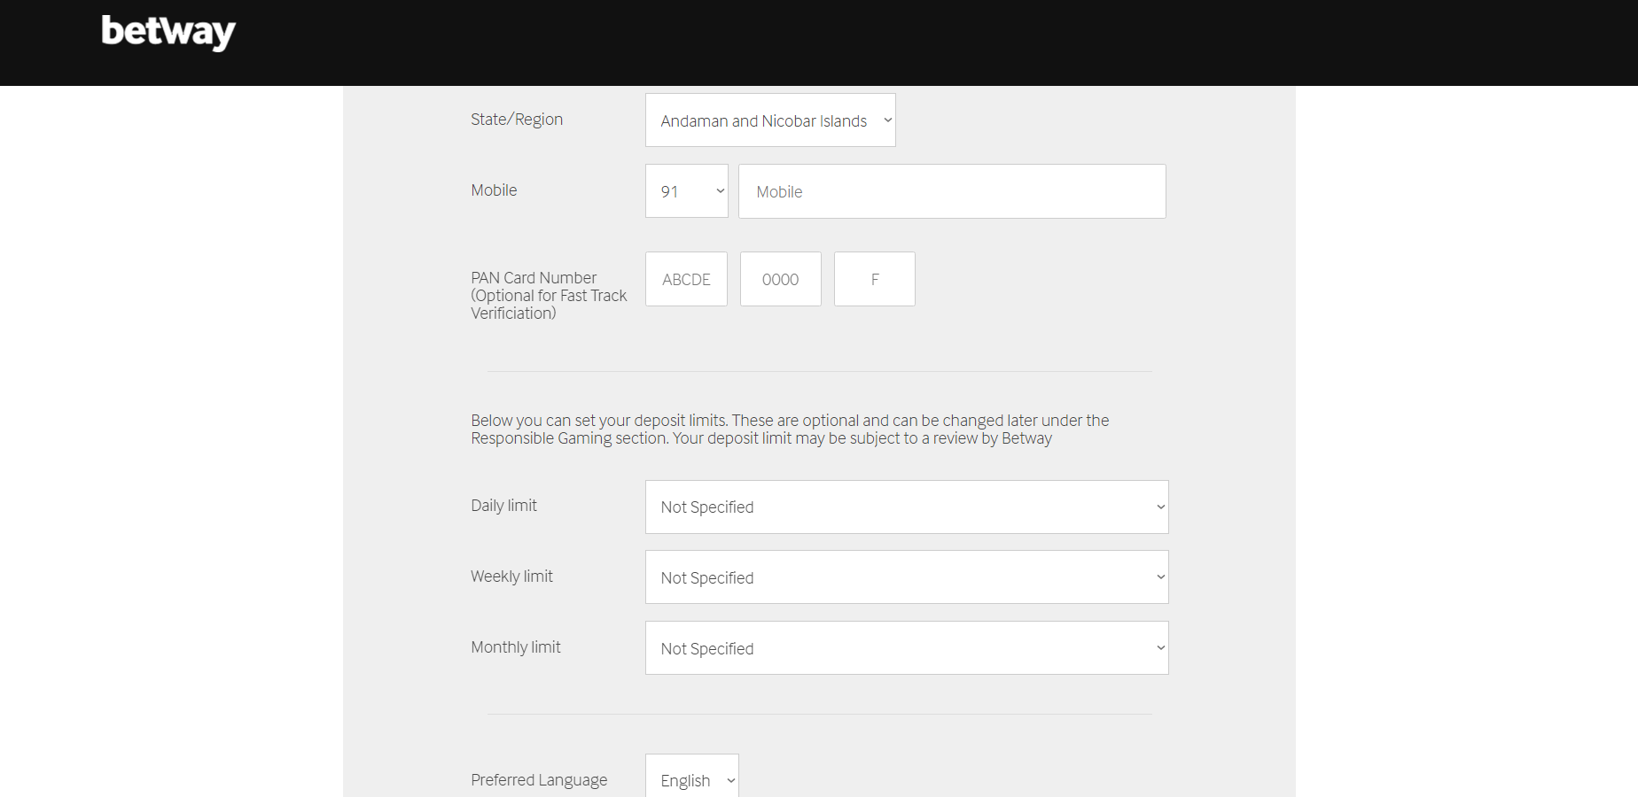Open the Monthly limit dropdown
The height and width of the screenshot is (797, 1638).
906,647
